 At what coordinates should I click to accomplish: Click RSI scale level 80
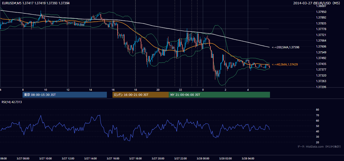(317, 110)
